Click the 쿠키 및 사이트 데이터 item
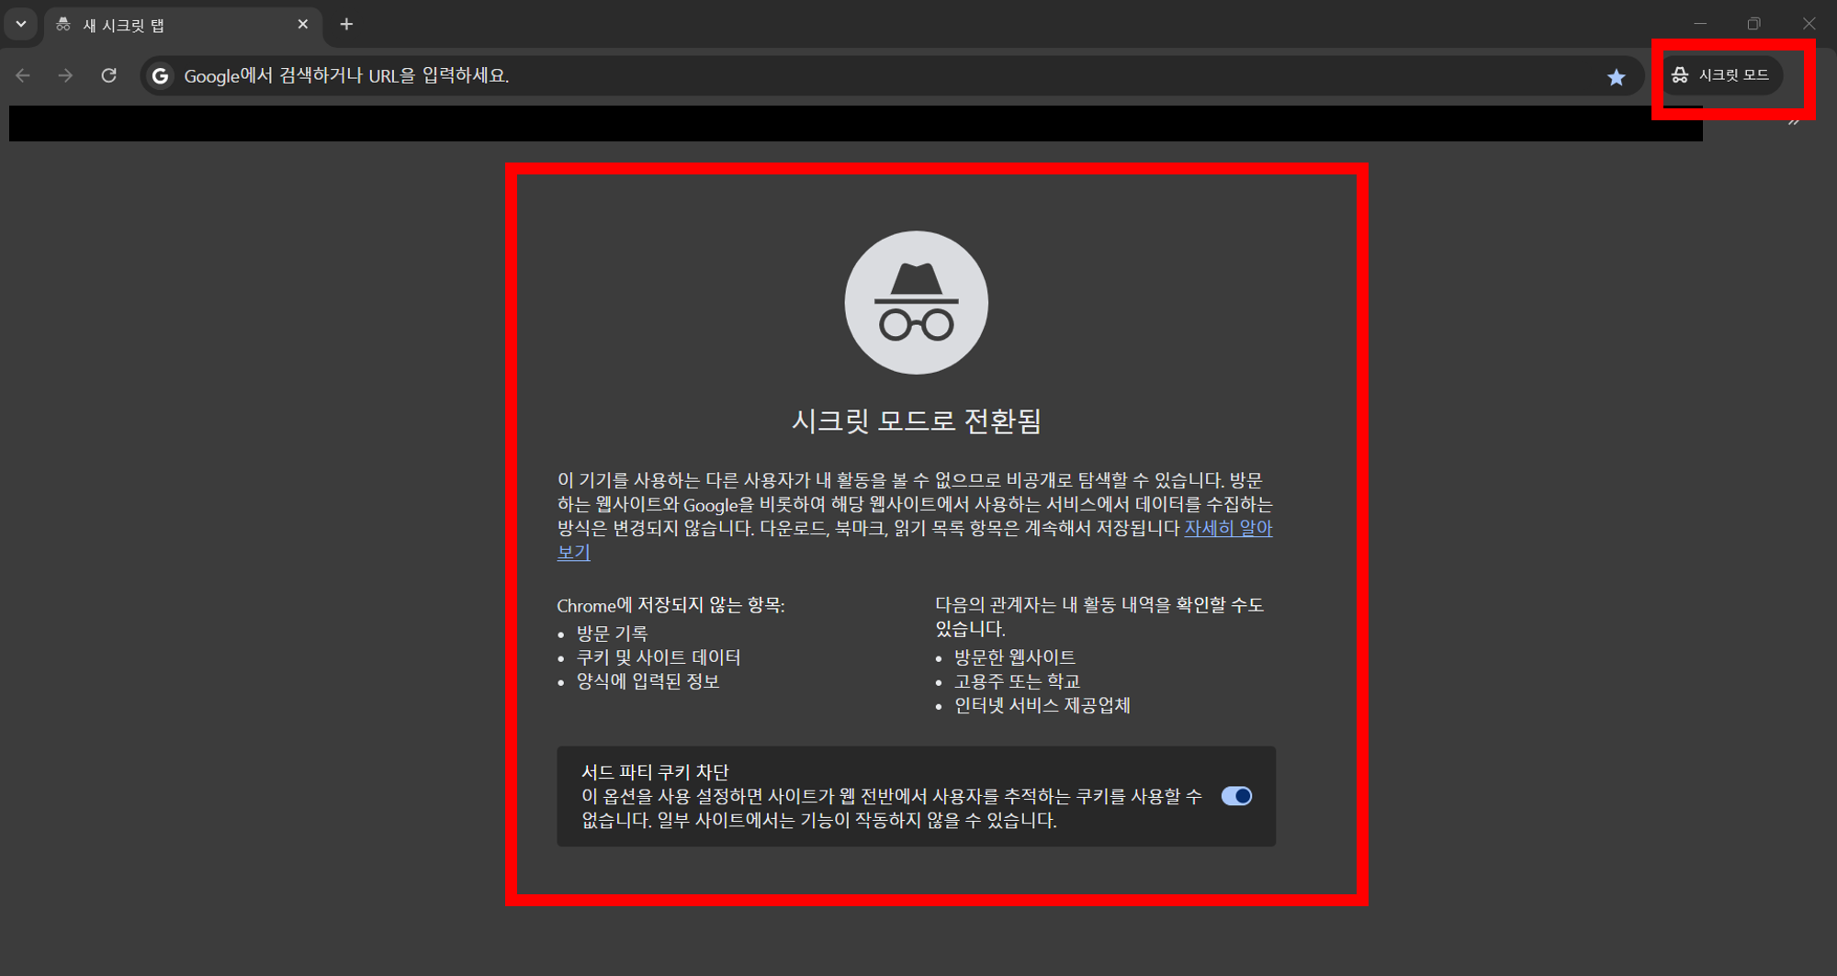Image resolution: width=1837 pixels, height=976 pixels. click(x=658, y=657)
